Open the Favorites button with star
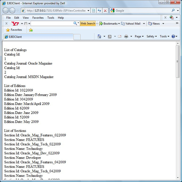The width and height of the screenshot is (182, 182). click(x=14, y=30)
